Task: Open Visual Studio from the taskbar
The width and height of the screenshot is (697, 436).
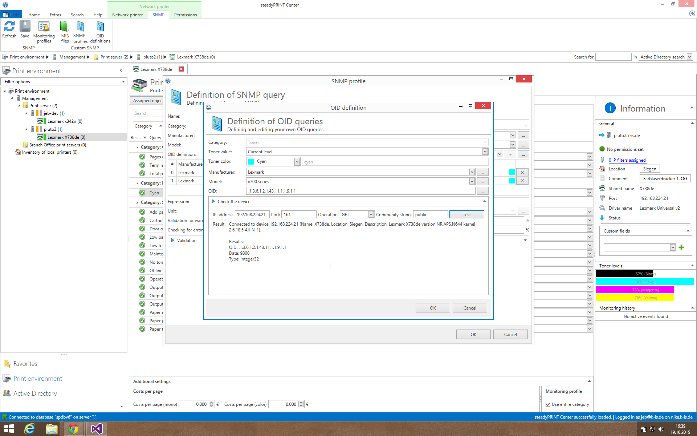Action: pyautogui.click(x=97, y=429)
